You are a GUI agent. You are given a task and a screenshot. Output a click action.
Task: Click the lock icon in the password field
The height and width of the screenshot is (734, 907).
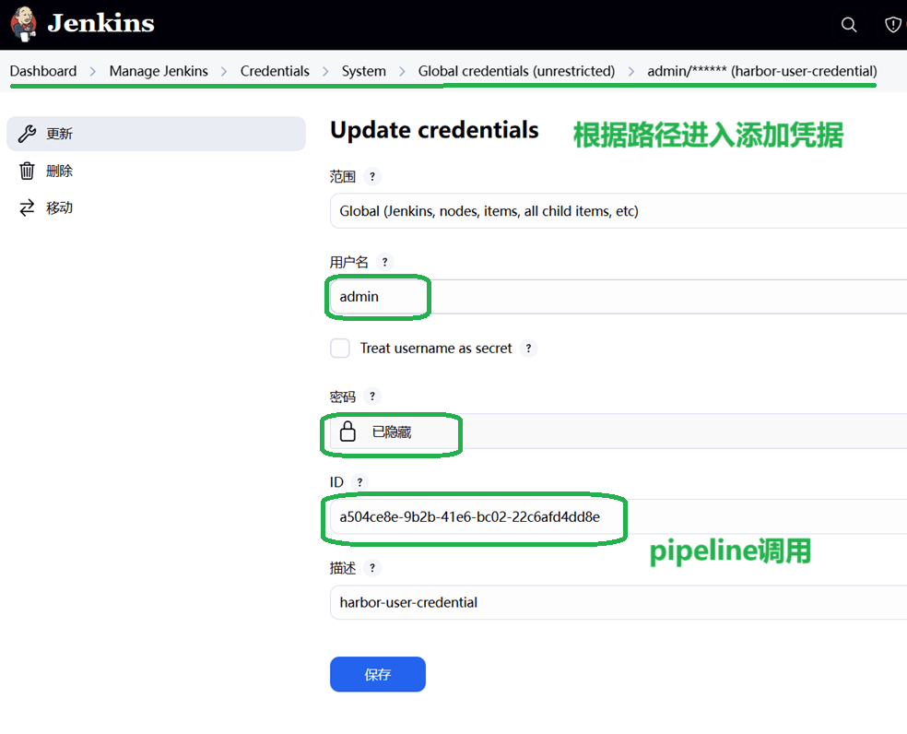347,432
